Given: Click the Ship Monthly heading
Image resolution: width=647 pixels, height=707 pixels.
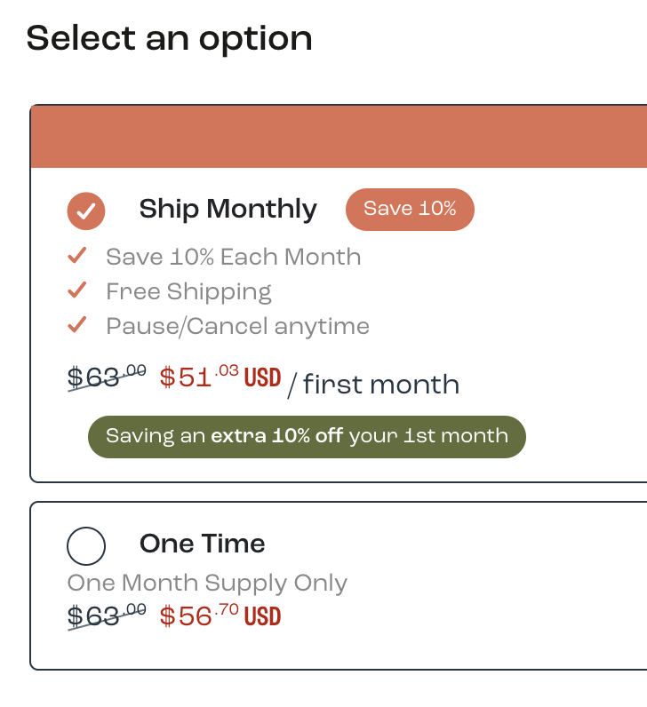Looking at the screenshot, I should click(x=228, y=210).
